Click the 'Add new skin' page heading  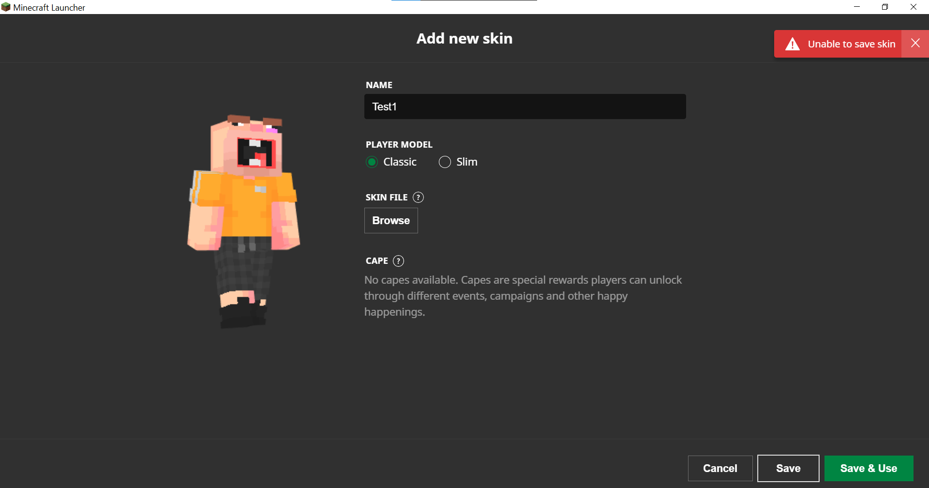click(x=464, y=38)
